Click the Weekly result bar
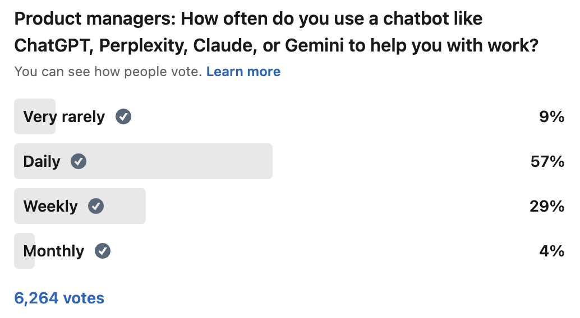Viewport: 580px width, 318px height. coord(80,206)
